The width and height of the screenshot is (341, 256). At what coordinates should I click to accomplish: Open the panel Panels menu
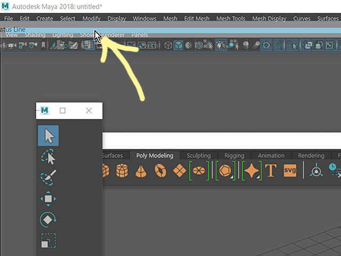pos(140,35)
